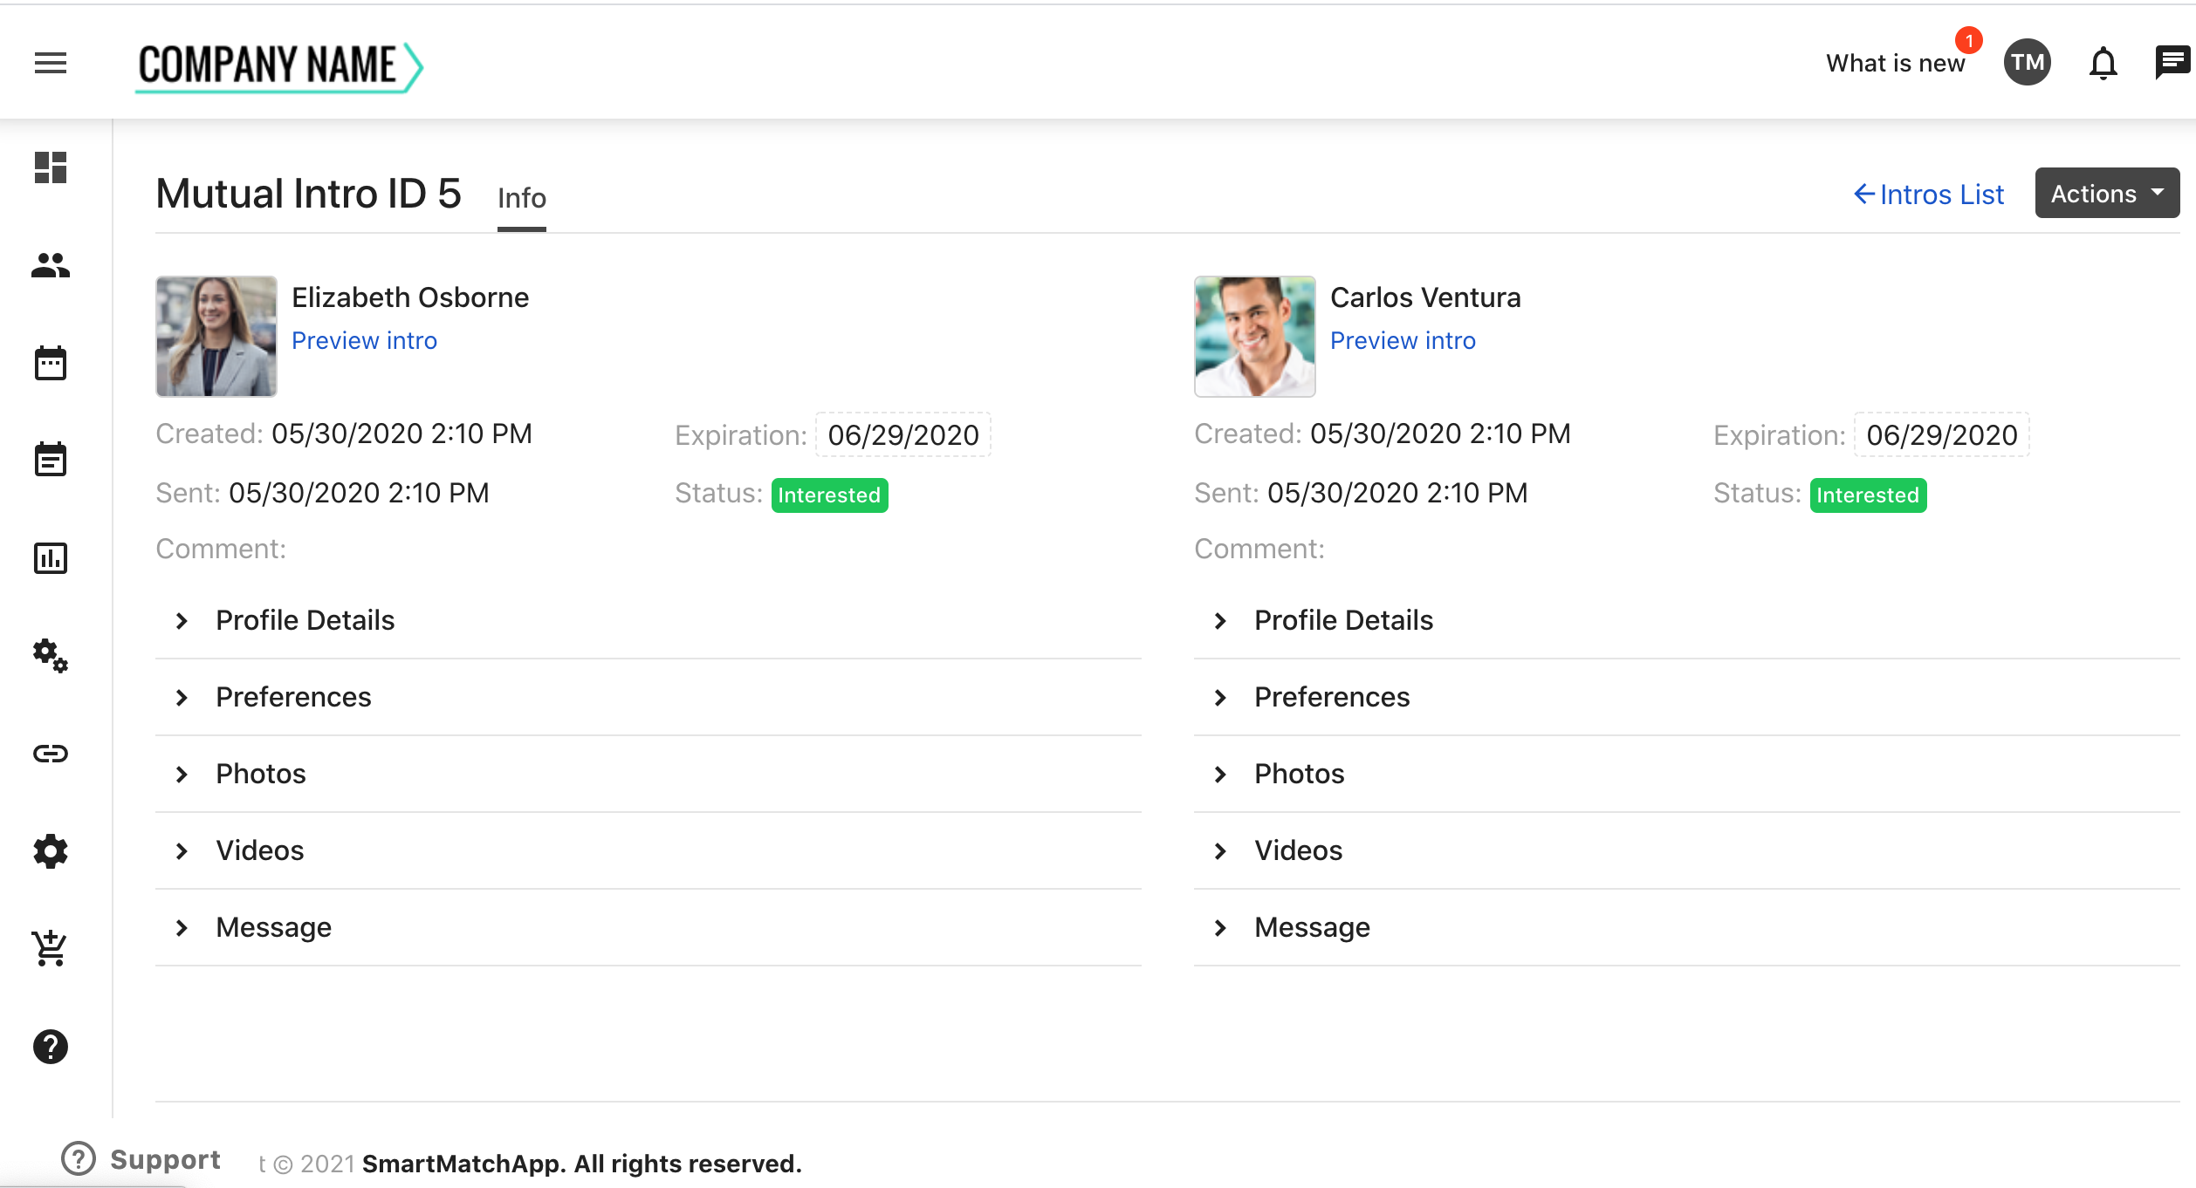Open the shopping cart sidebar icon
The width and height of the screenshot is (2196, 1188).
(51, 948)
